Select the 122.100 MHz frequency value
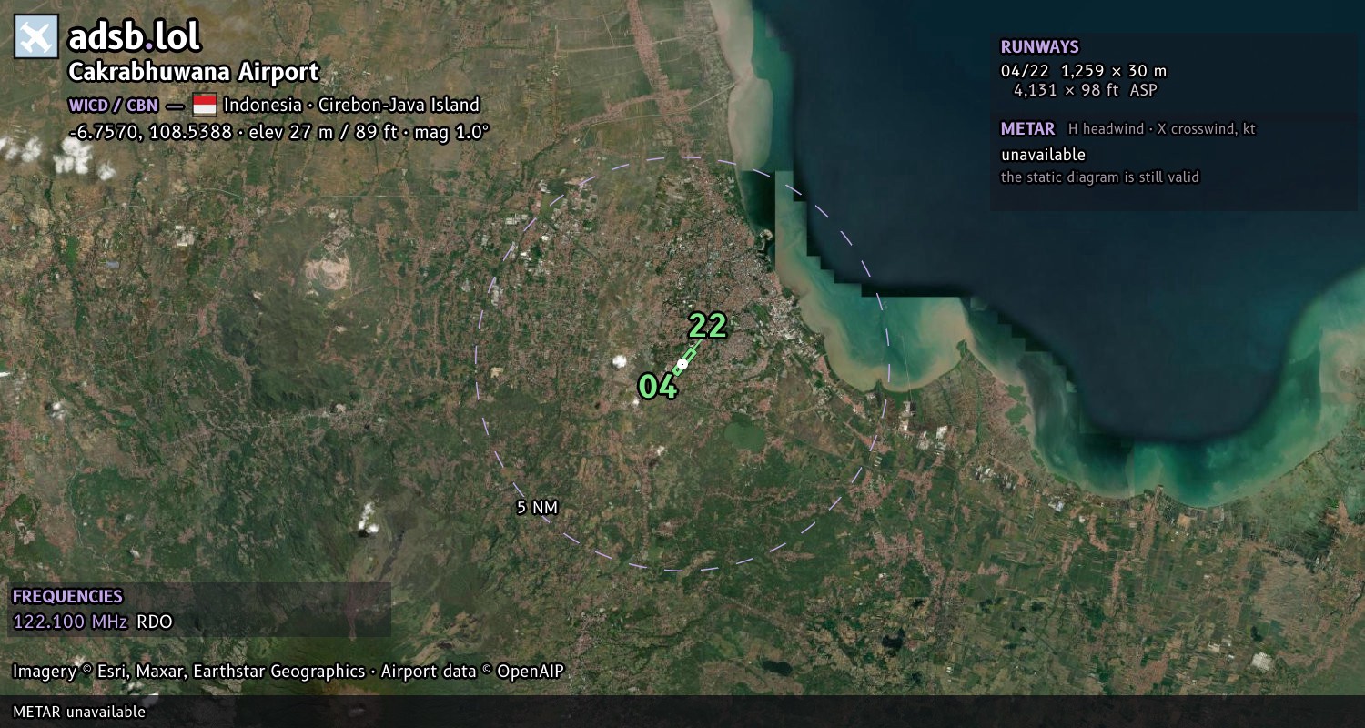This screenshot has height=728, width=1365. click(70, 622)
